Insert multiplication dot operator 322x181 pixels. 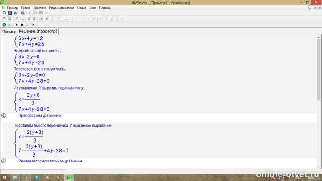point(83,19)
